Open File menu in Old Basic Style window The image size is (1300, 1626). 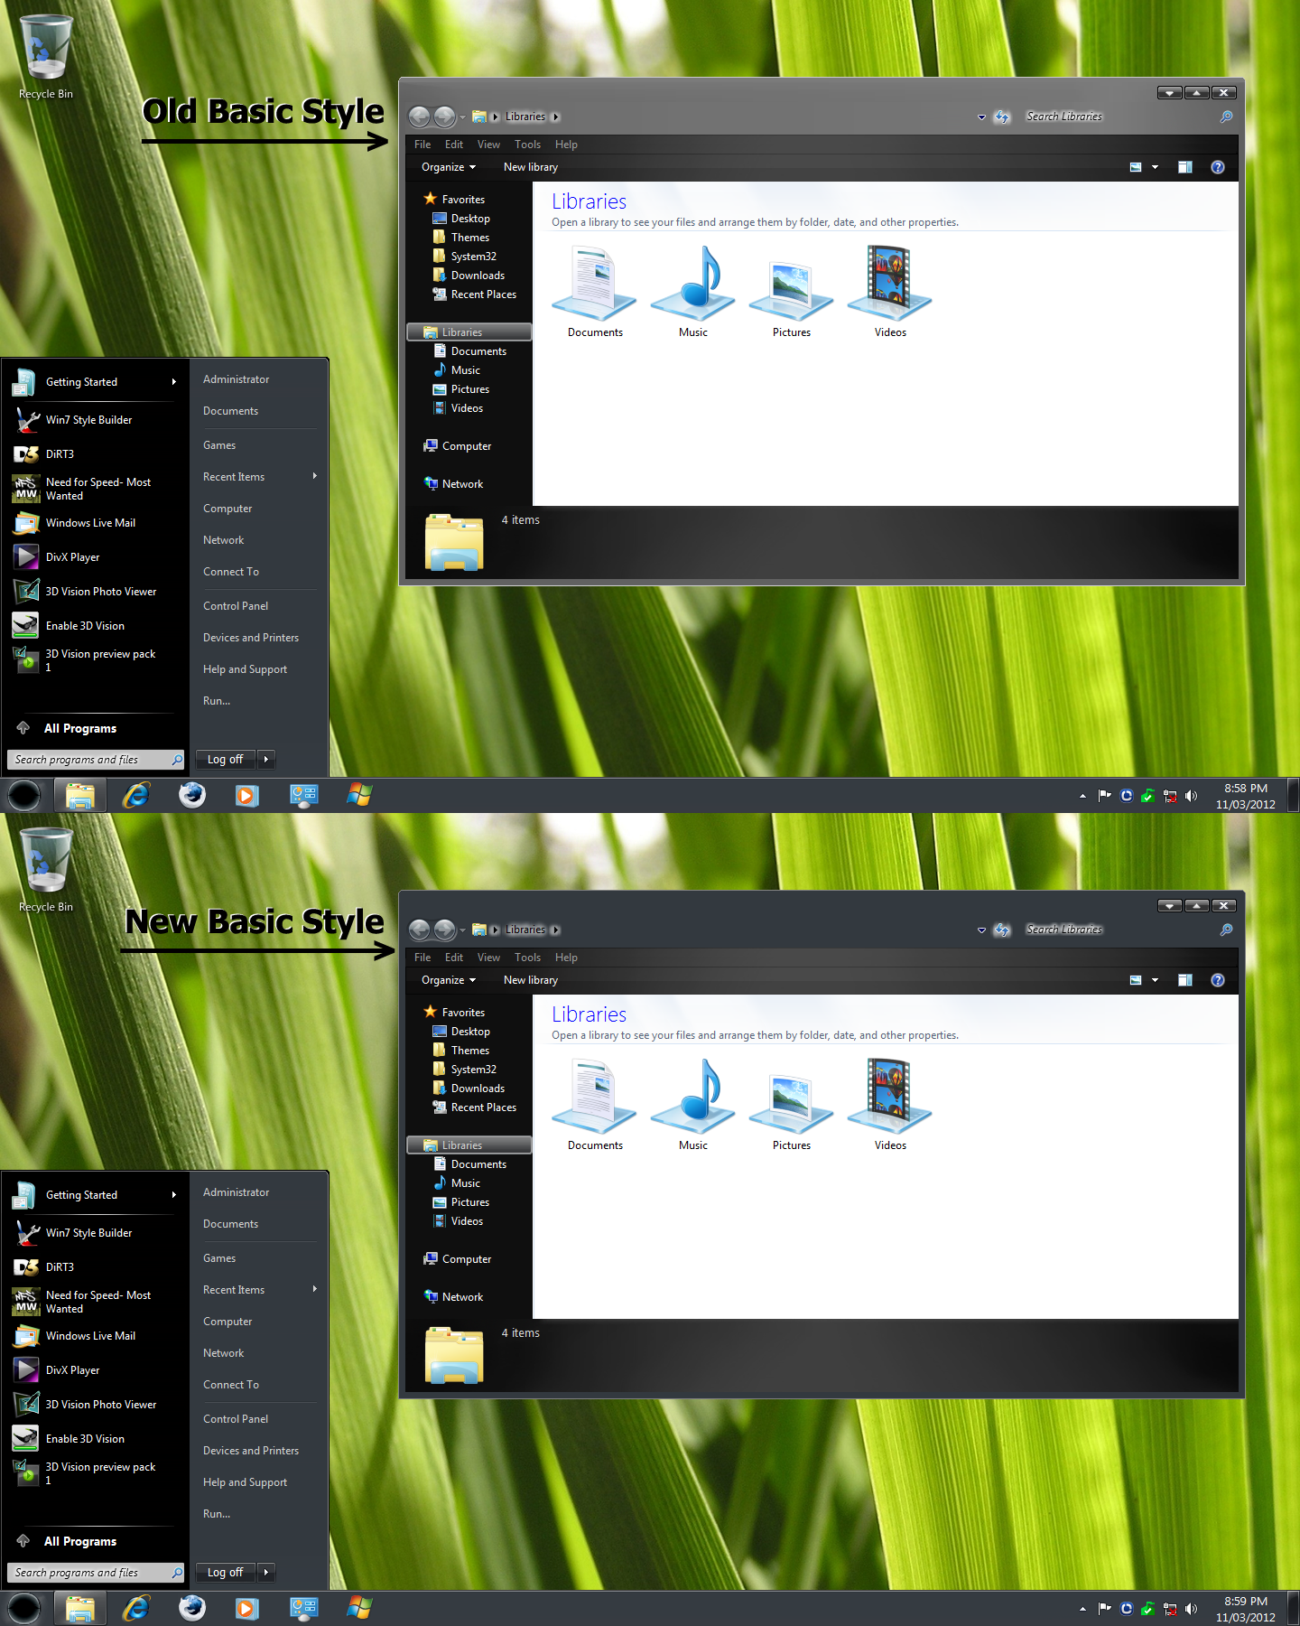(x=422, y=145)
